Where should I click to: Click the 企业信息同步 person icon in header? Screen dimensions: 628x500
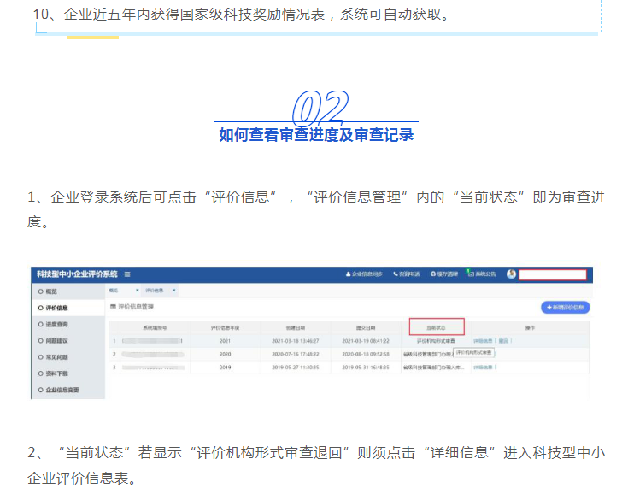[349, 274]
